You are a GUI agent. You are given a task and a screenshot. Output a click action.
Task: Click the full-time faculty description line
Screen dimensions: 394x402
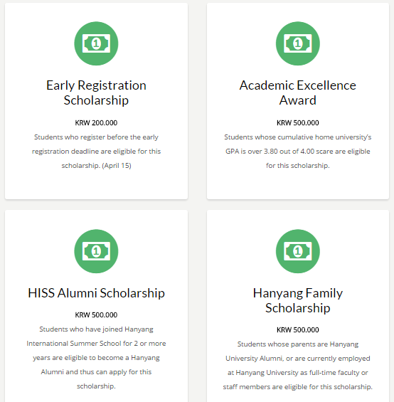(297, 373)
